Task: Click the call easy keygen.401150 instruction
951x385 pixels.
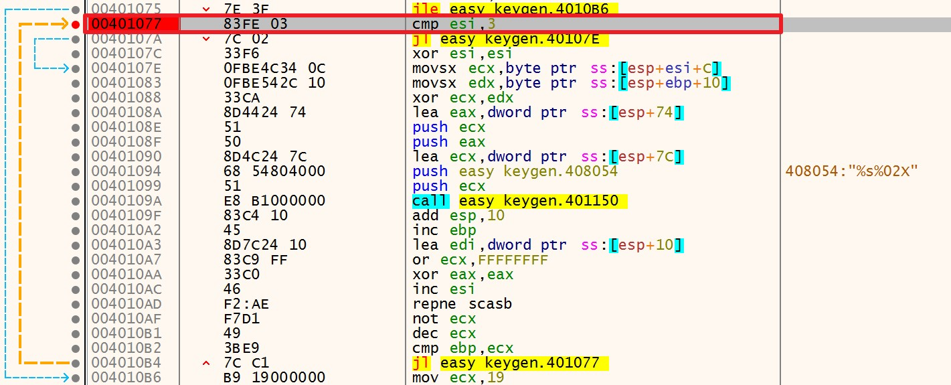Action: tap(520, 201)
